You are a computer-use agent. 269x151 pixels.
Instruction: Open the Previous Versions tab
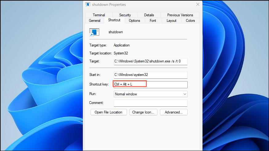(180, 15)
